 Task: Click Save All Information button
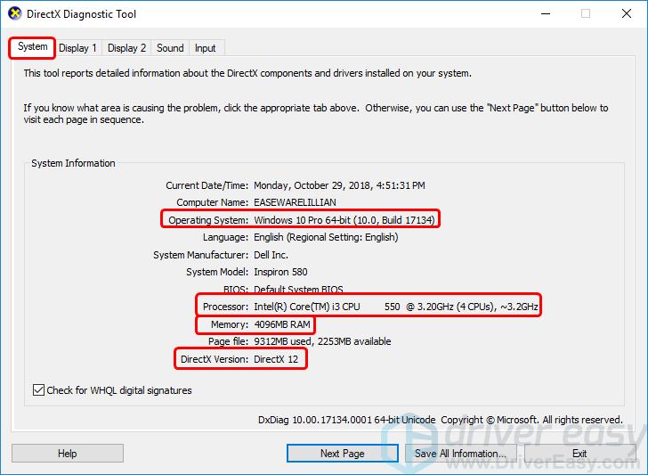tap(460, 454)
